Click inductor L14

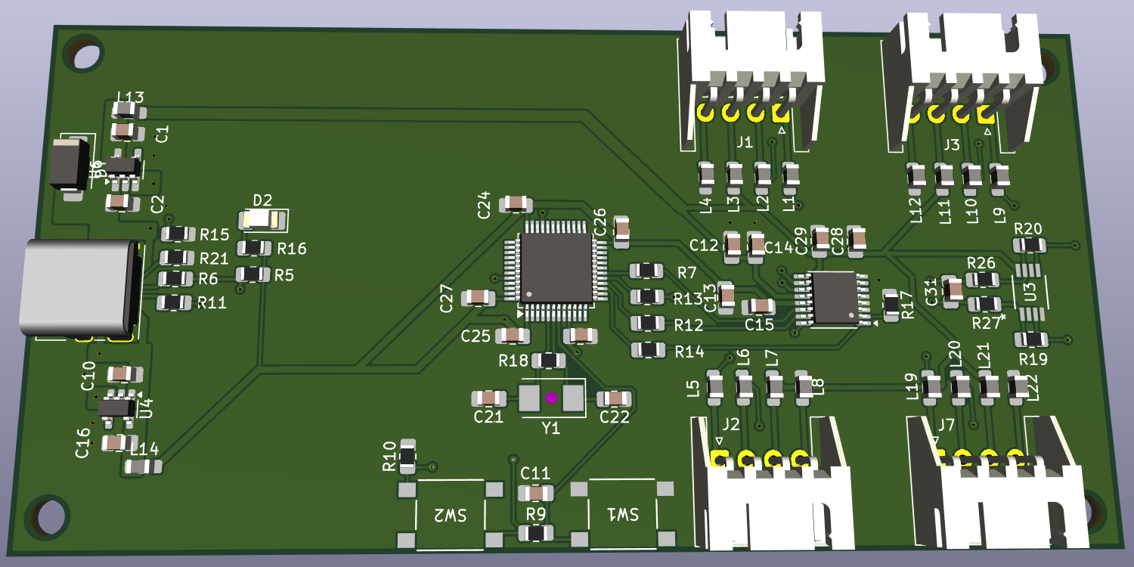click(x=142, y=466)
